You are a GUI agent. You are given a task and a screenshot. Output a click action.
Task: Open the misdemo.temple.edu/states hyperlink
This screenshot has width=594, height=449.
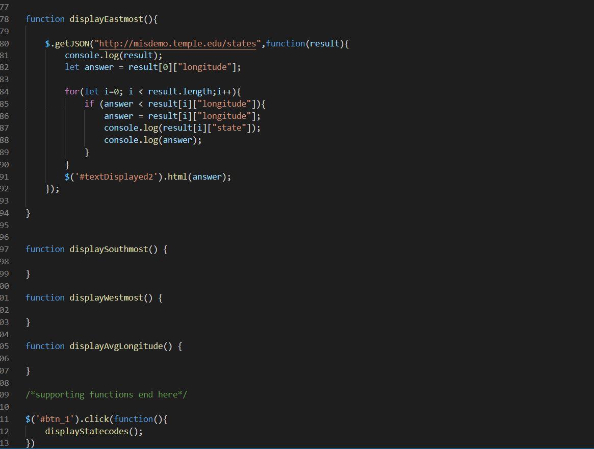pyautogui.click(x=176, y=43)
